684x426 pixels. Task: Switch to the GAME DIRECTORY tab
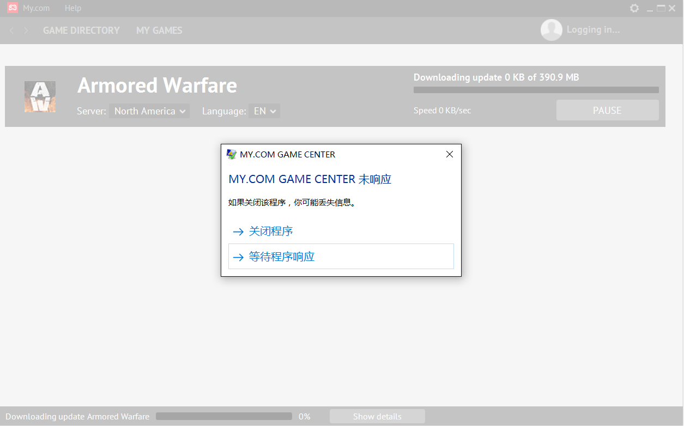(x=81, y=31)
